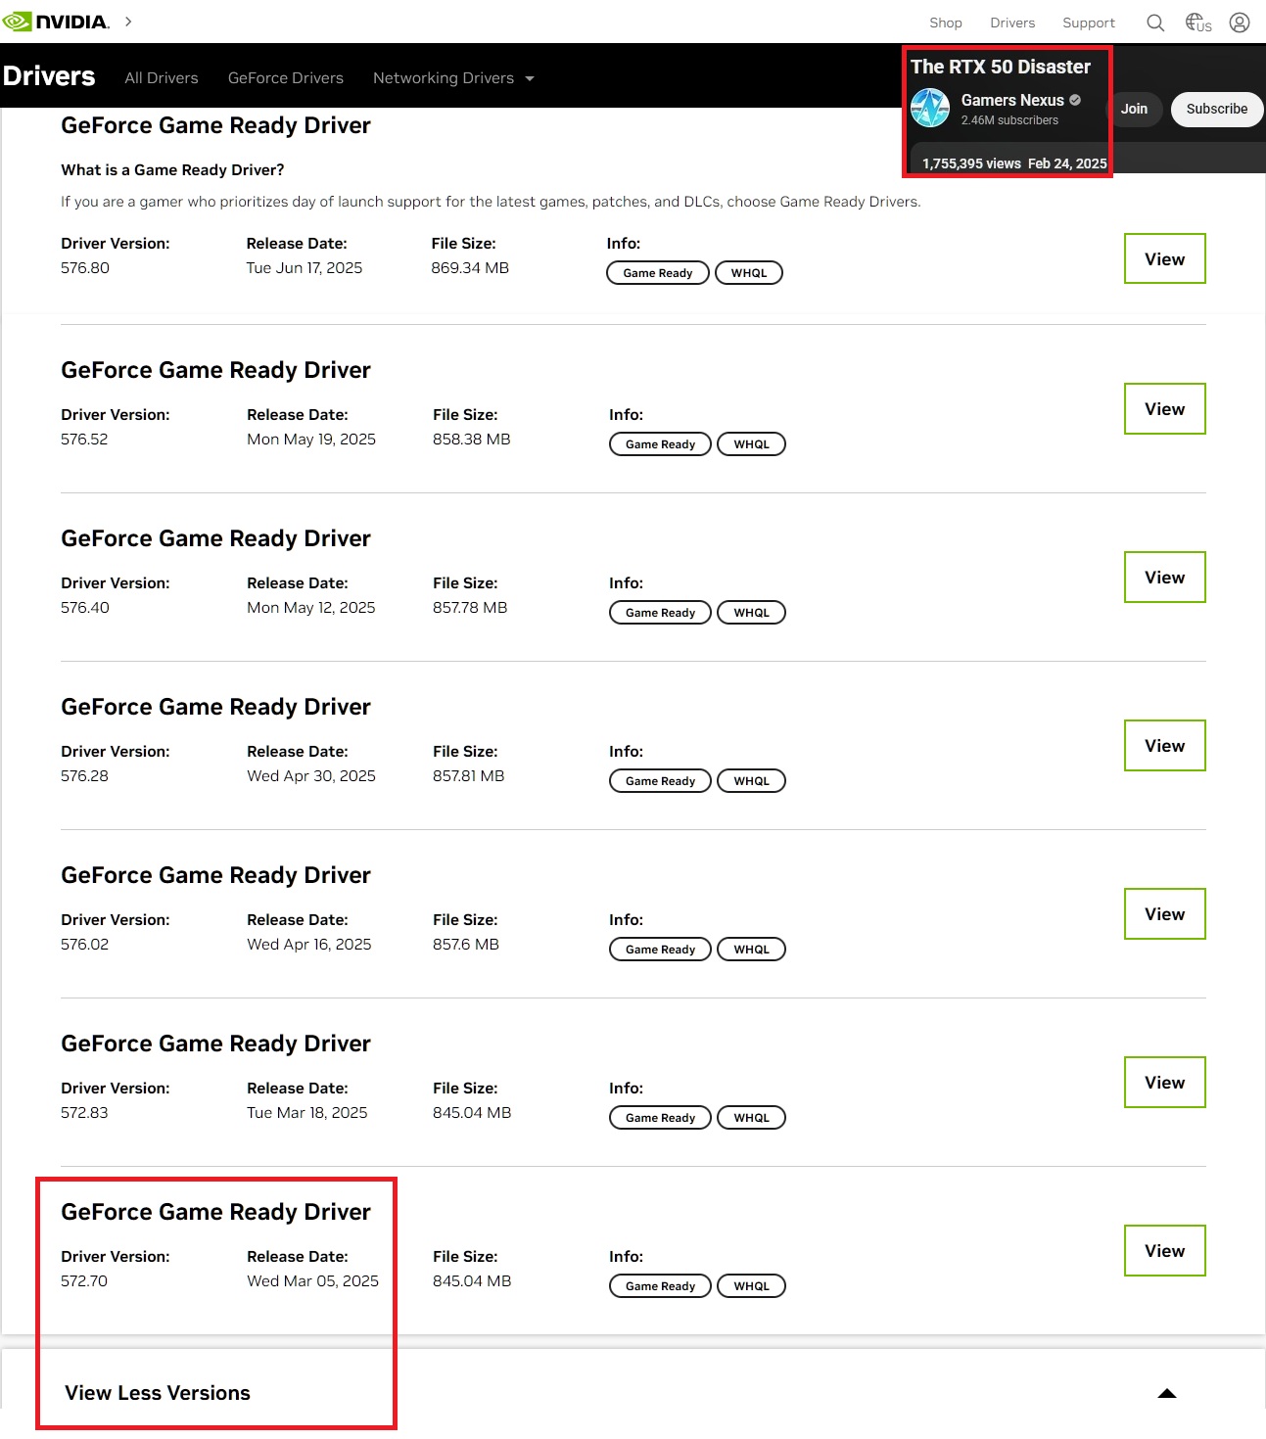Open the US region globe icon
This screenshot has width=1266, height=1439.
coord(1198,23)
